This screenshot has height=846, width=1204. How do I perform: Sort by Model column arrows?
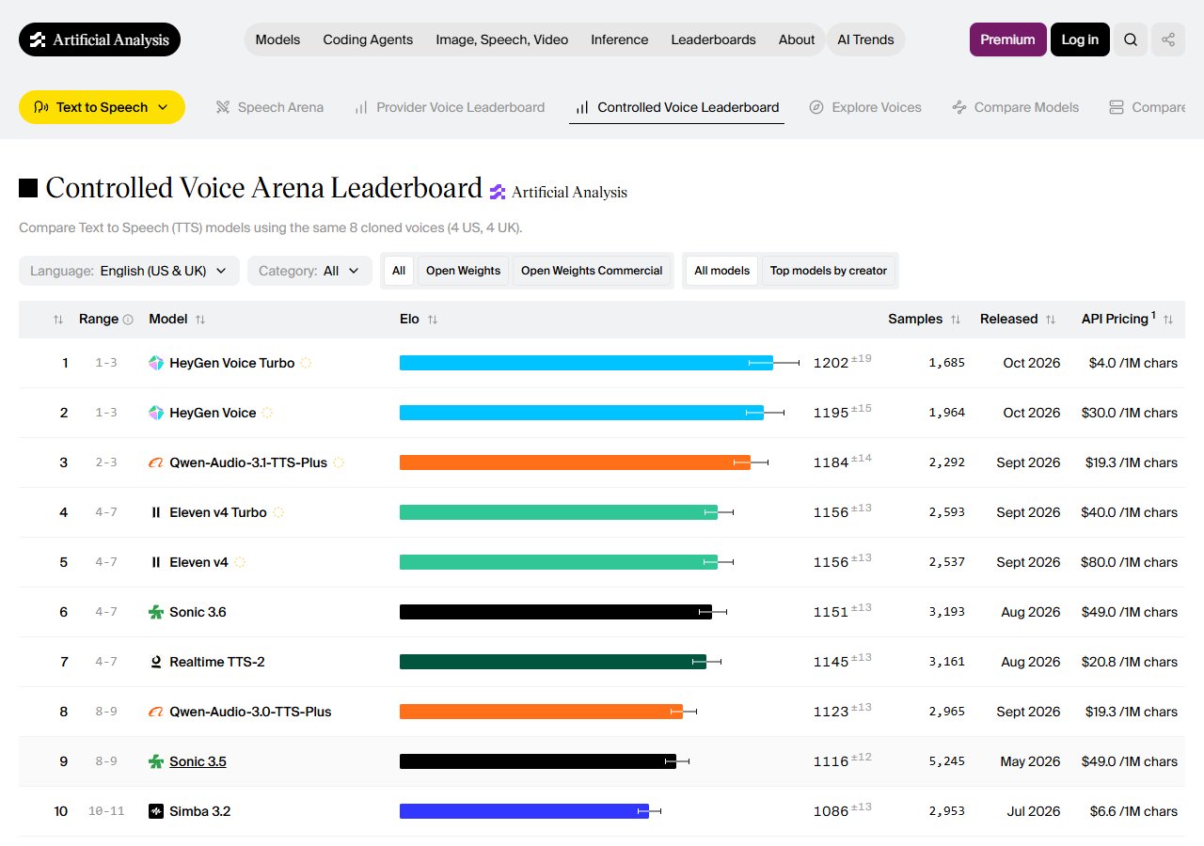click(x=200, y=320)
